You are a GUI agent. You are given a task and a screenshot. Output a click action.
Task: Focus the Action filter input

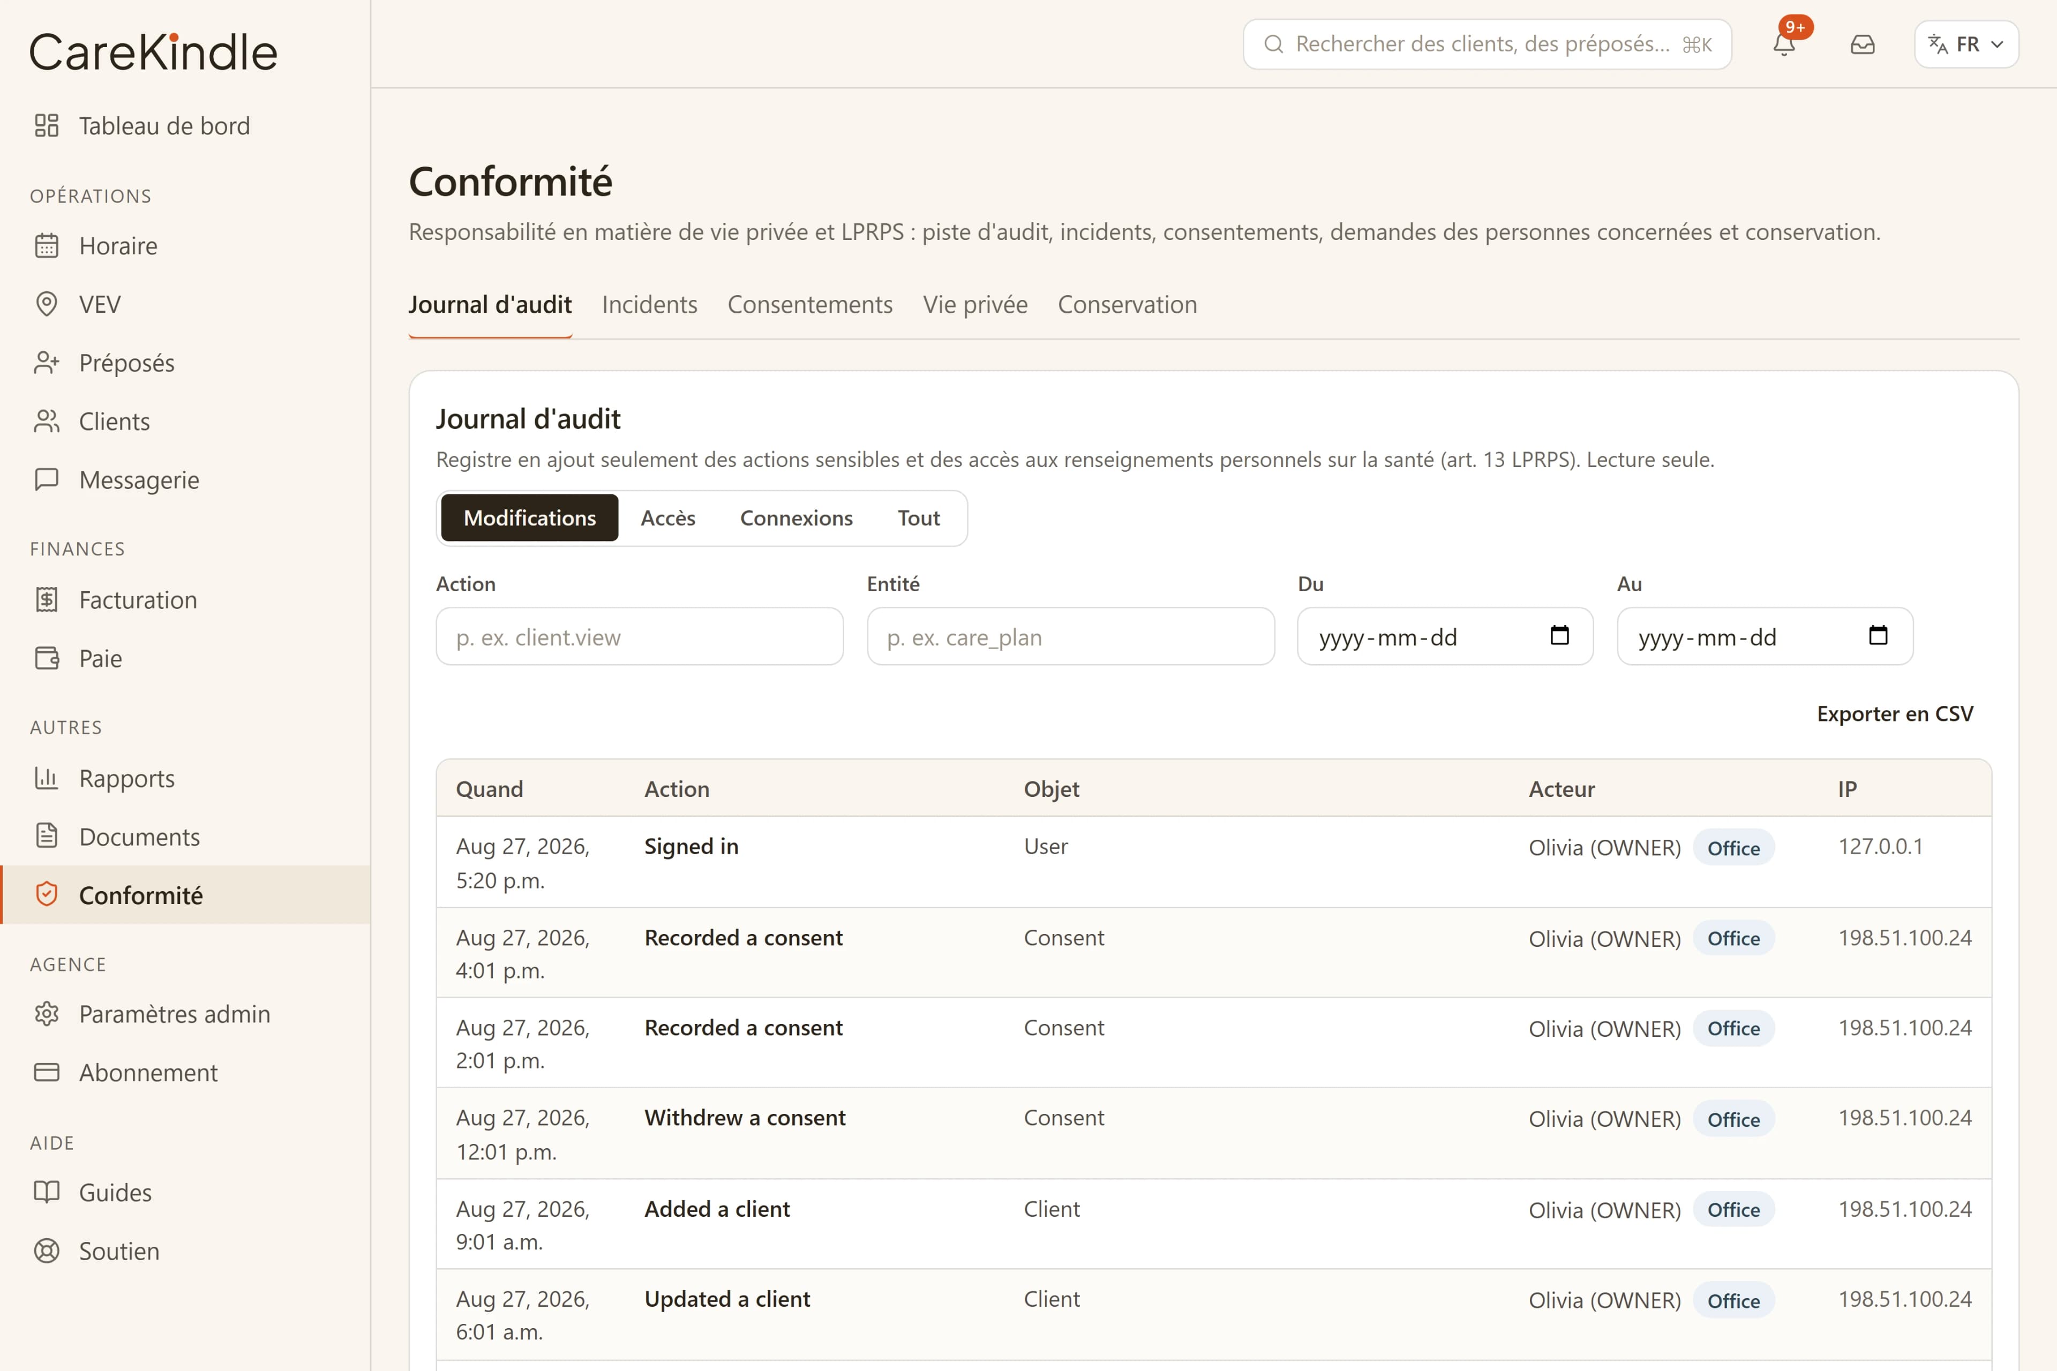pos(639,637)
